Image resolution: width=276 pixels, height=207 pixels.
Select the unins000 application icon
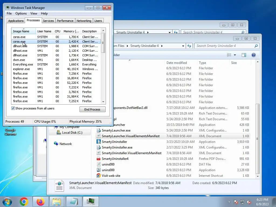pyautogui.click(x=99, y=170)
